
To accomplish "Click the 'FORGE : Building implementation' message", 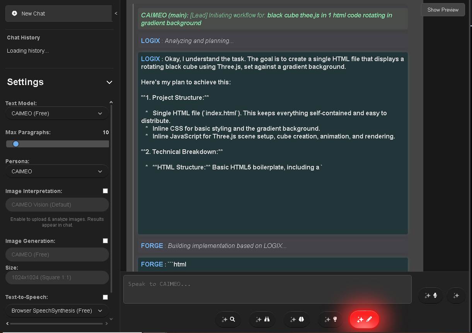I will click(273, 246).
